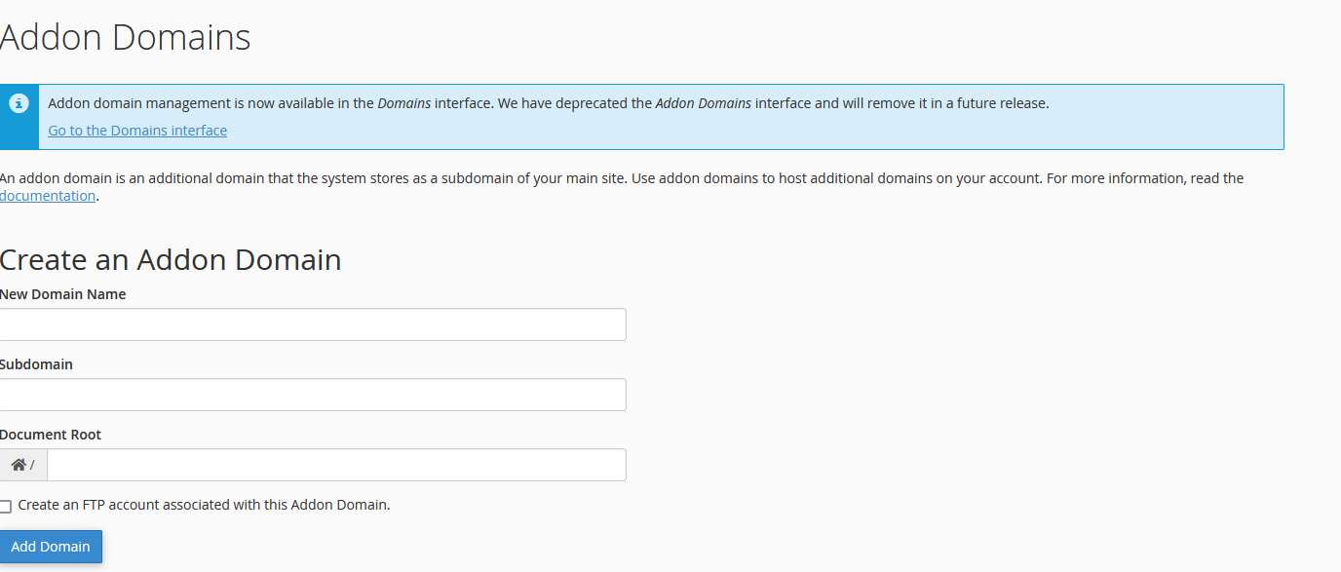Focus the Subdomain input field
This screenshot has height=572, width=1341.
[x=313, y=395]
